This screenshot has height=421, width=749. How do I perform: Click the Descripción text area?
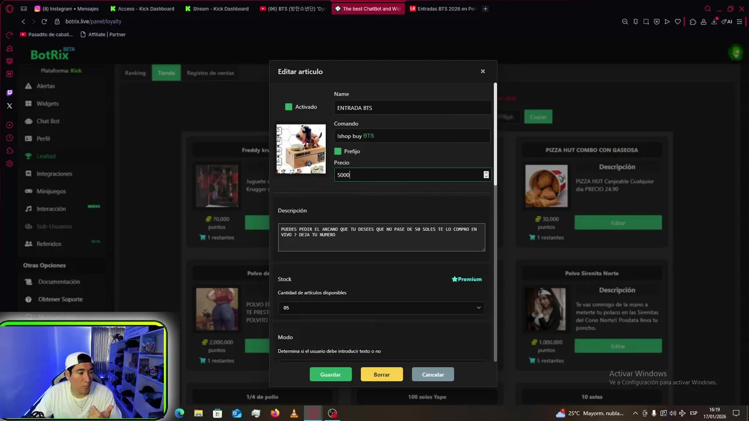[x=382, y=237]
